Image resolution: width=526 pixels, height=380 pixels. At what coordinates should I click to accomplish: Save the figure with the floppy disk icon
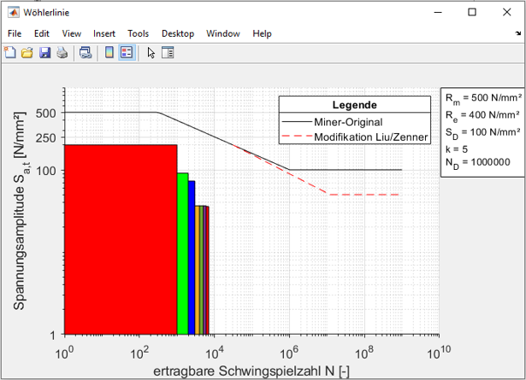click(x=44, y=53)
